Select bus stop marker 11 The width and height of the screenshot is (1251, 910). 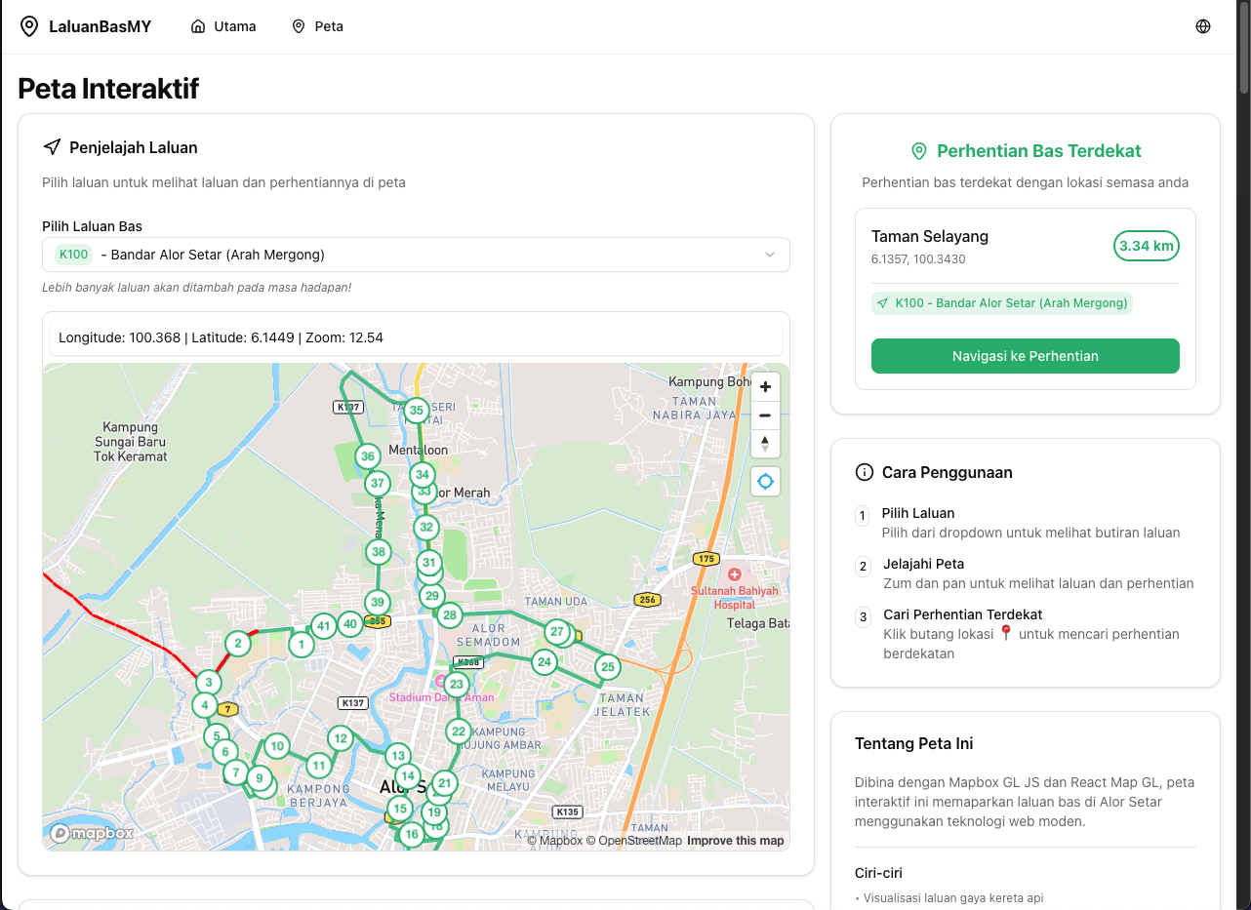point(318,765)
